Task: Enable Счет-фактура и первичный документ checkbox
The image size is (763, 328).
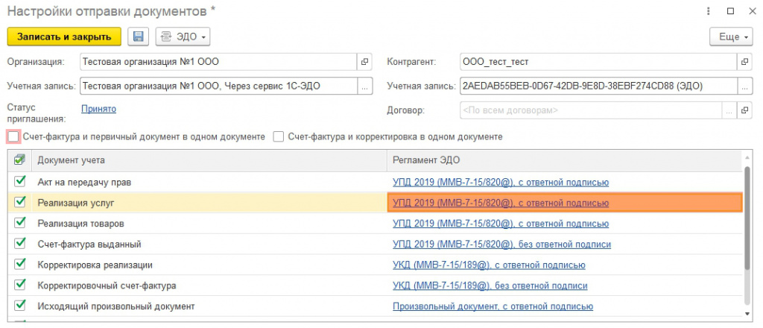Action: (13, 136)
